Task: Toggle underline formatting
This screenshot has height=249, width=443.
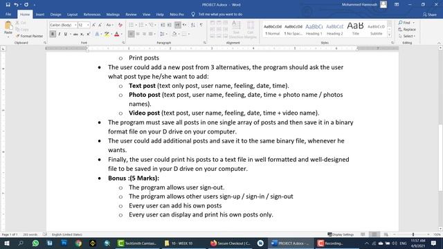Action: pyautogui.click(x=66, y=34)
